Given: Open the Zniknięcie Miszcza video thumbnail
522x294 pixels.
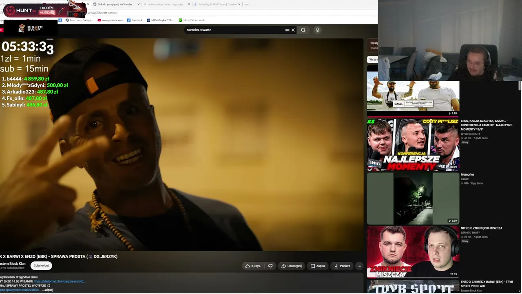Looking at the screenshot, I should pos(413,252).
